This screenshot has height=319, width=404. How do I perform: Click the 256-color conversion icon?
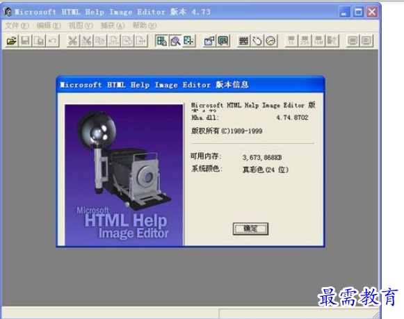click(x=305, y=41)
